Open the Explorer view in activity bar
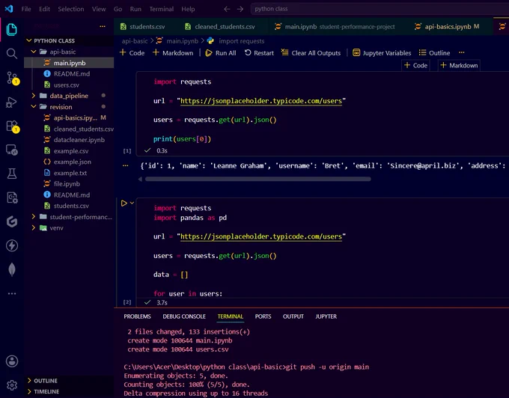The width and height of the screenshot is (509, 398). 12,30
